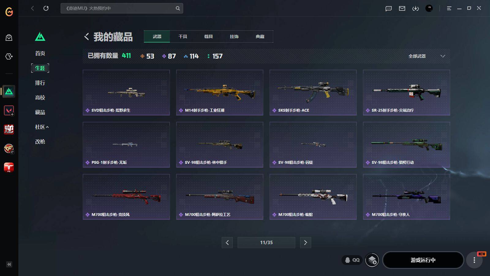The height and width of the screenshot is (276, 490).
Task: Open the mail inbox icon
Action: click(402, 8)
